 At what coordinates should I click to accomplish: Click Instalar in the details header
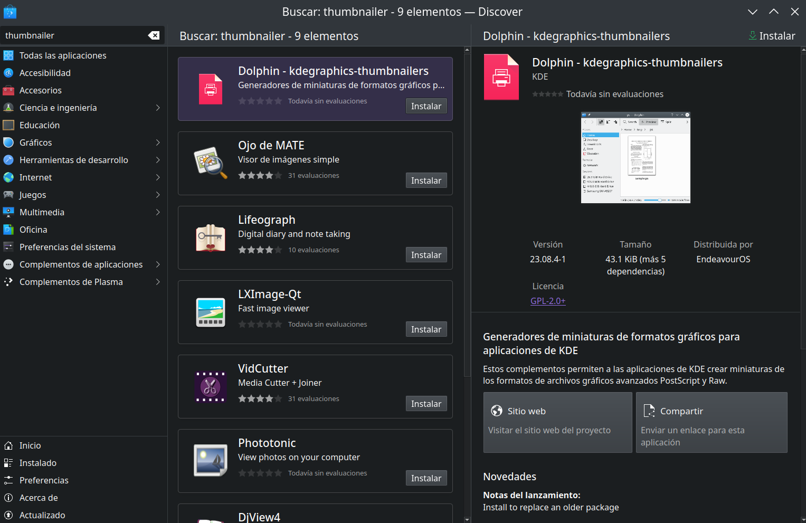pos(772,36)
